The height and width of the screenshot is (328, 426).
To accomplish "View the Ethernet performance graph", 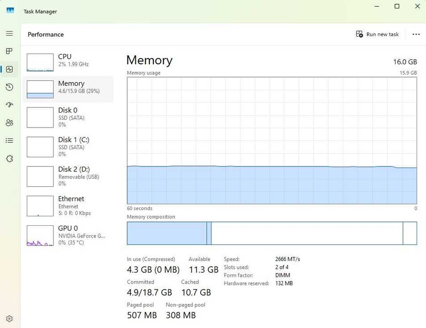I will point(68,206).
